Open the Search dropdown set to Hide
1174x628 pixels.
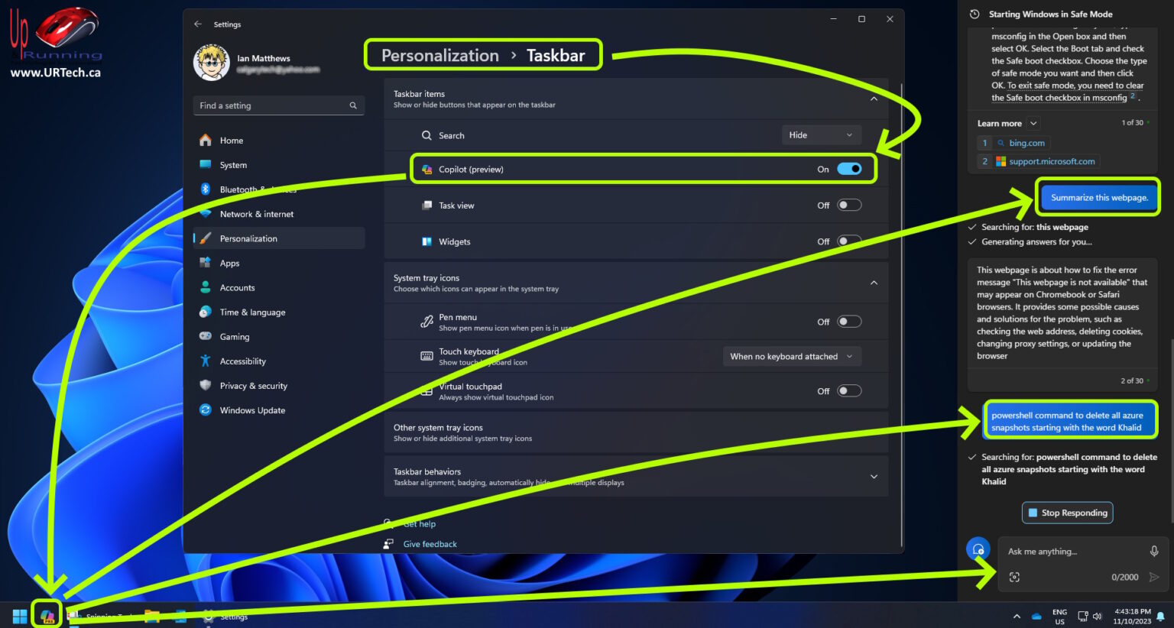pyautogui.click(x=821, y=135)
